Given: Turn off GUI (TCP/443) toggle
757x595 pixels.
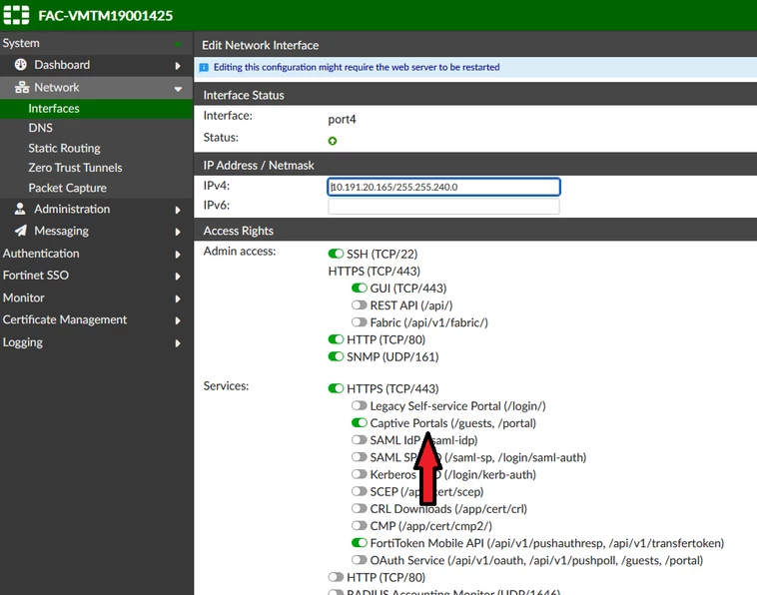Looking at the screenshot, I should coord(360,288).
